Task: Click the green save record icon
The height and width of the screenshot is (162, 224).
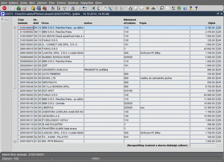Action: coord(19,8)
